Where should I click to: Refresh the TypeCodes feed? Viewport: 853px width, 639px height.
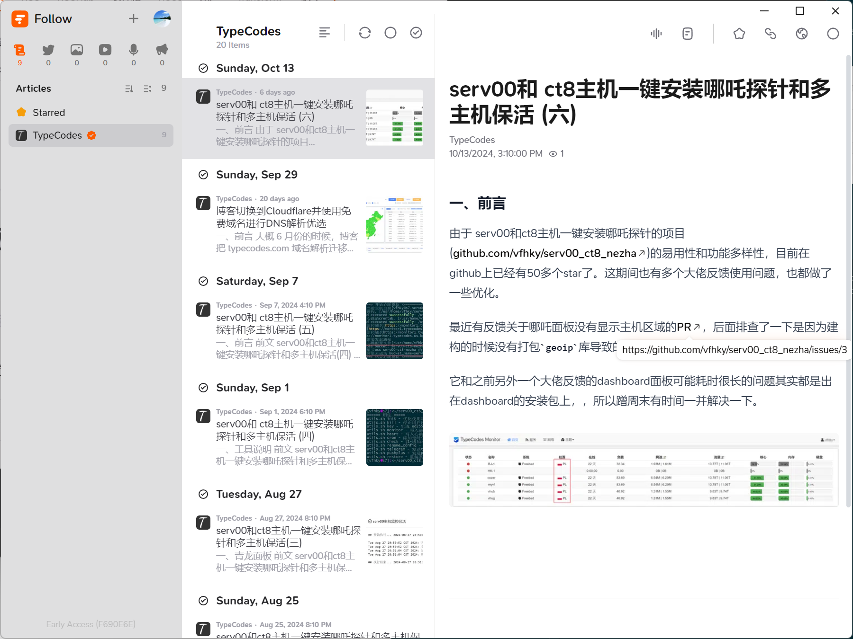point(365,33)
